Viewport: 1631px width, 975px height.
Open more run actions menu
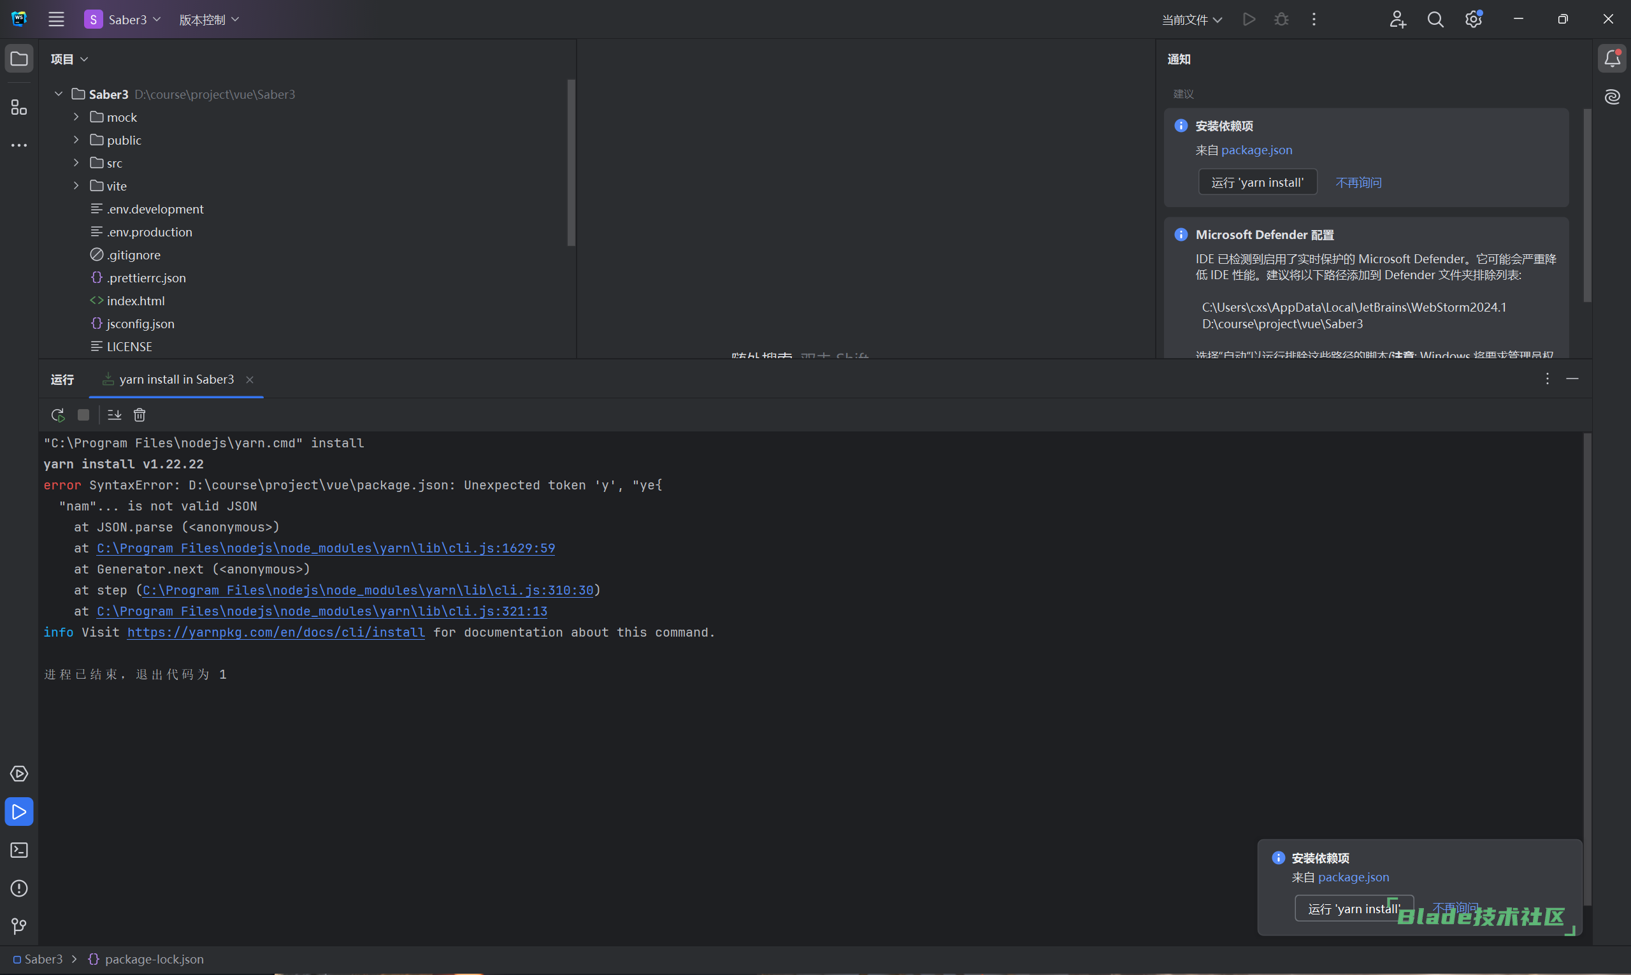tap(1314, 19)
